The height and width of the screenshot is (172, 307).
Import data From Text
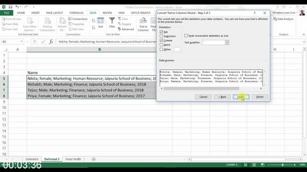10,29
